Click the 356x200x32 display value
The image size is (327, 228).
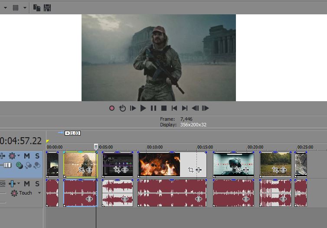pyautogui.click(x=193, y=125)
